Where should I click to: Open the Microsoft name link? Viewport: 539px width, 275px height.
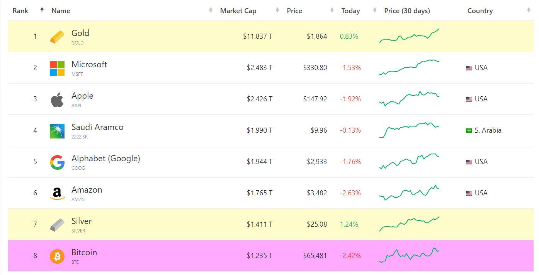pyautogui.click(x=89, y=65)
